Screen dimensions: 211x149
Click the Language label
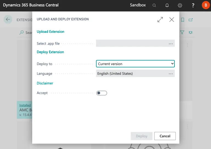(x=45, y=74)
